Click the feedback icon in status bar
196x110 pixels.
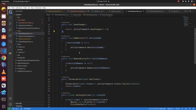tap(190, 109)
